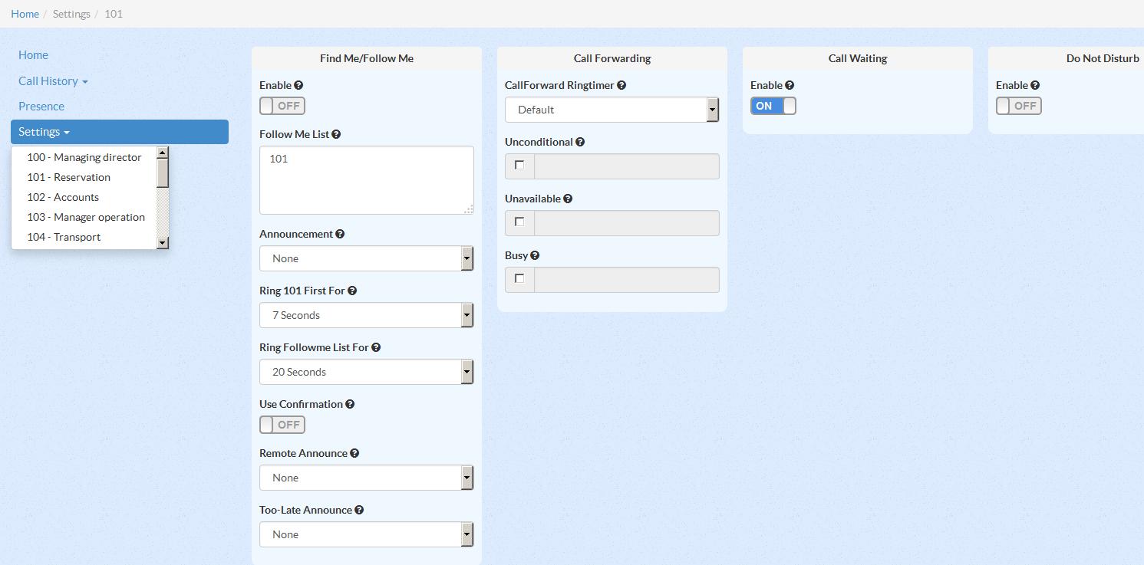Screen dimensions: 1144x565
Task: Click the Call Forwarding panel heading
Action: (612, 58)
